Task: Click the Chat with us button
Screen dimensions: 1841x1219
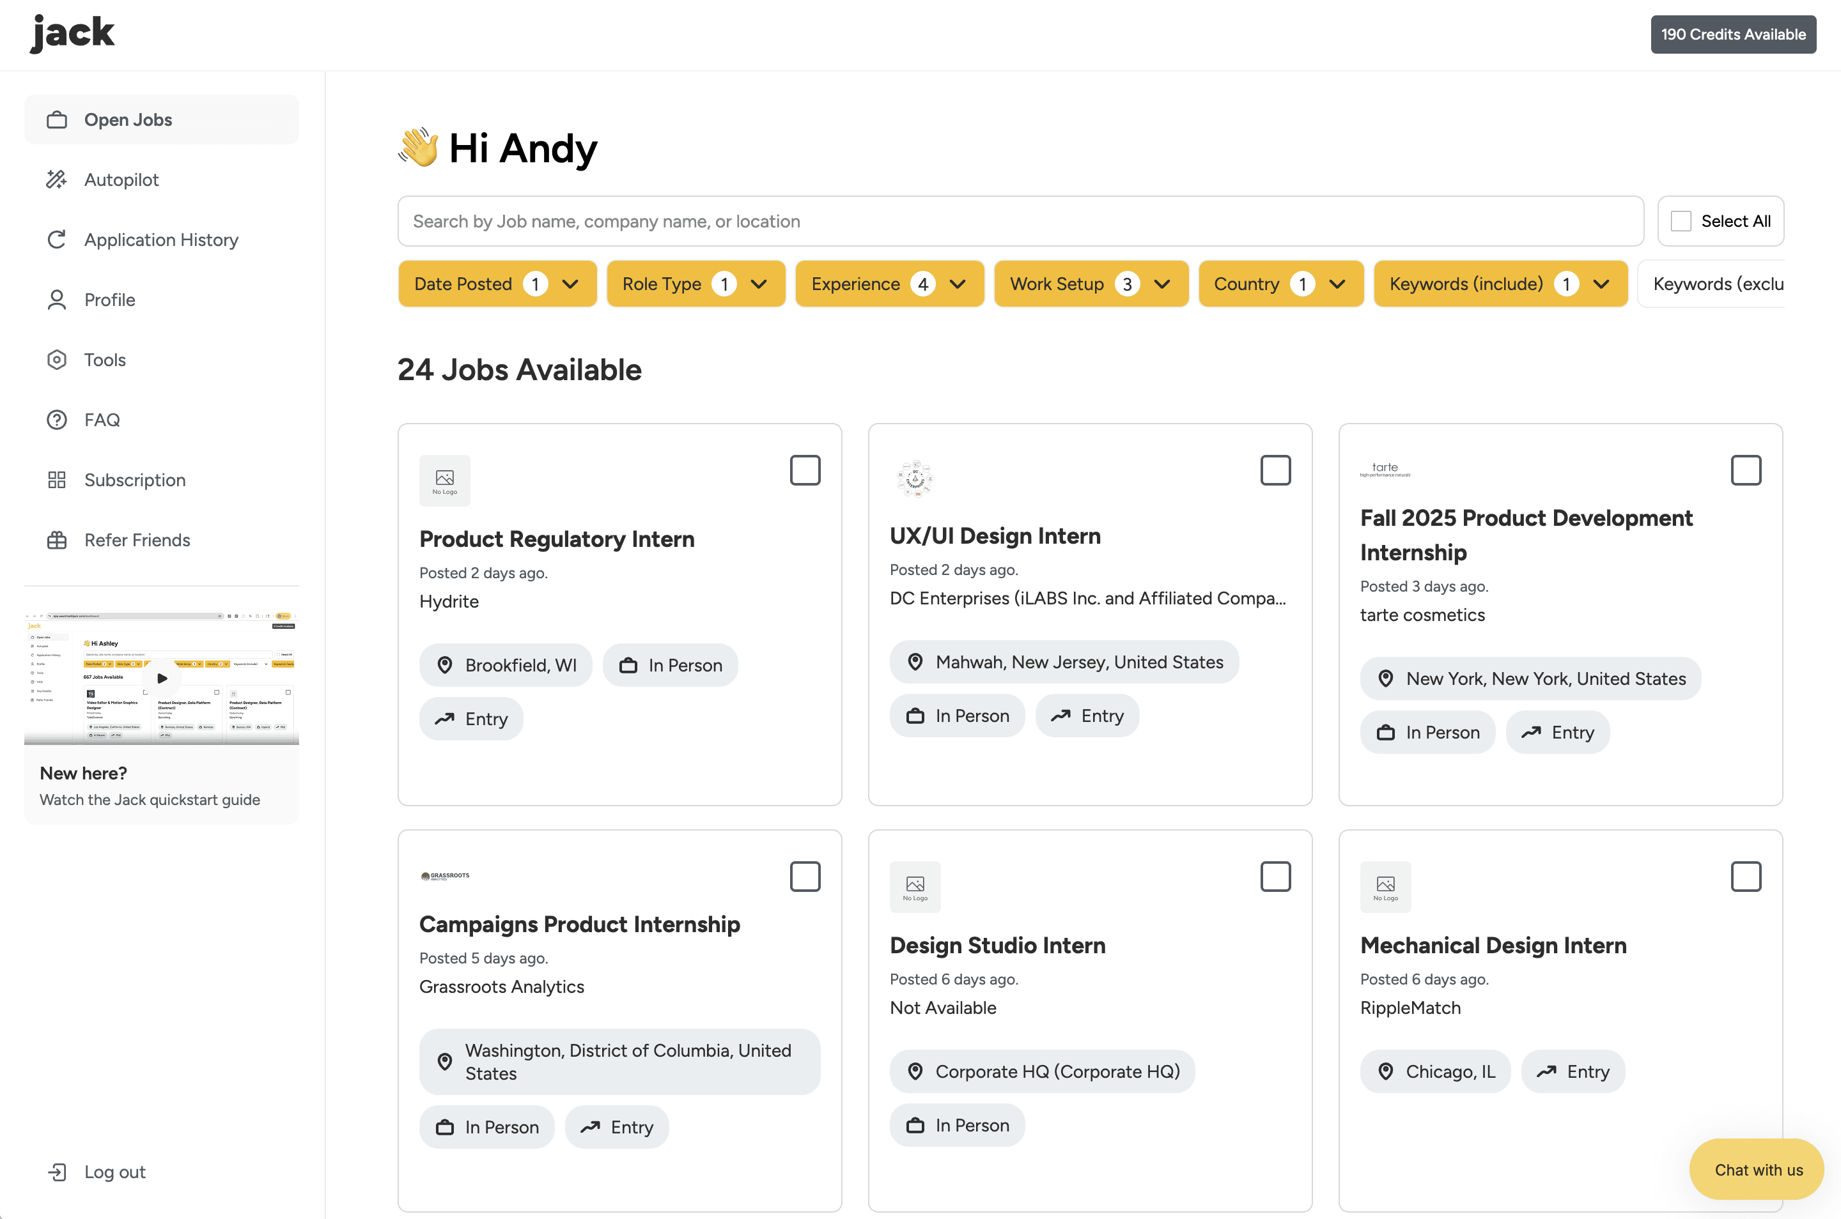Action: 1757,1170
